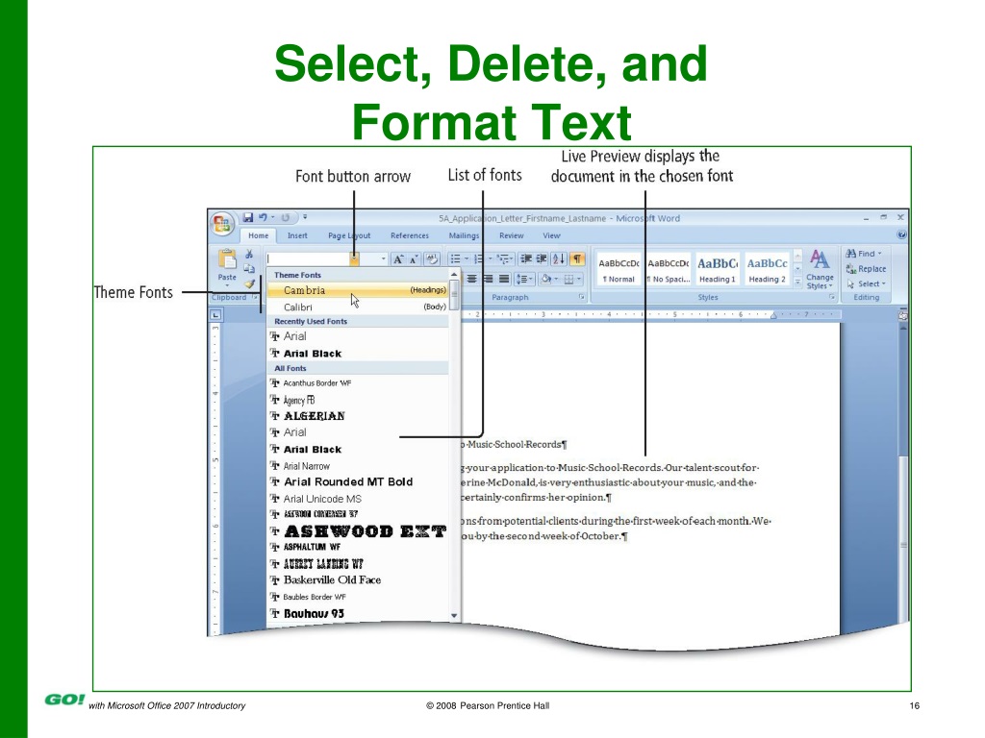Open the Office Button menu

(x=222, y=224)
